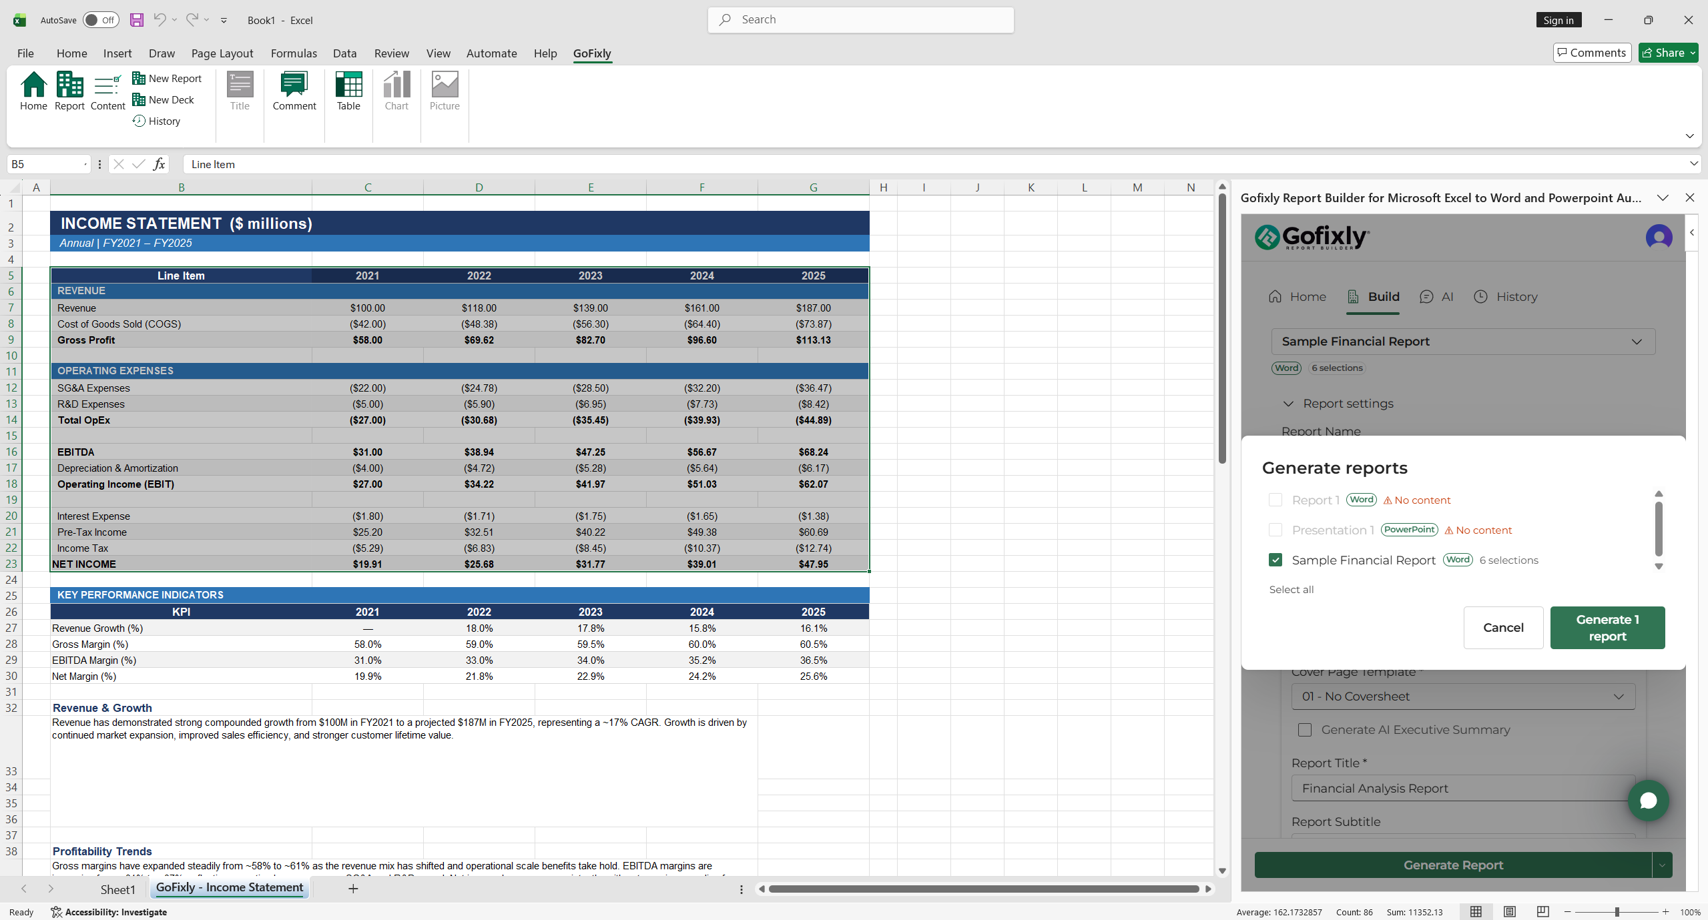Switch to Page Break Preview view
The height and width of the screenshot is (920, 1708).
click(x=1542, y=911)
